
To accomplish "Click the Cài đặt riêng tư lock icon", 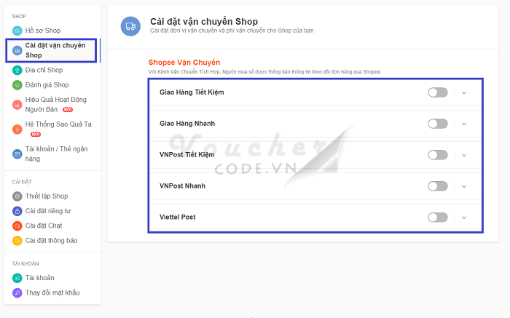I will pyautogui.click(x=17, y=211).
